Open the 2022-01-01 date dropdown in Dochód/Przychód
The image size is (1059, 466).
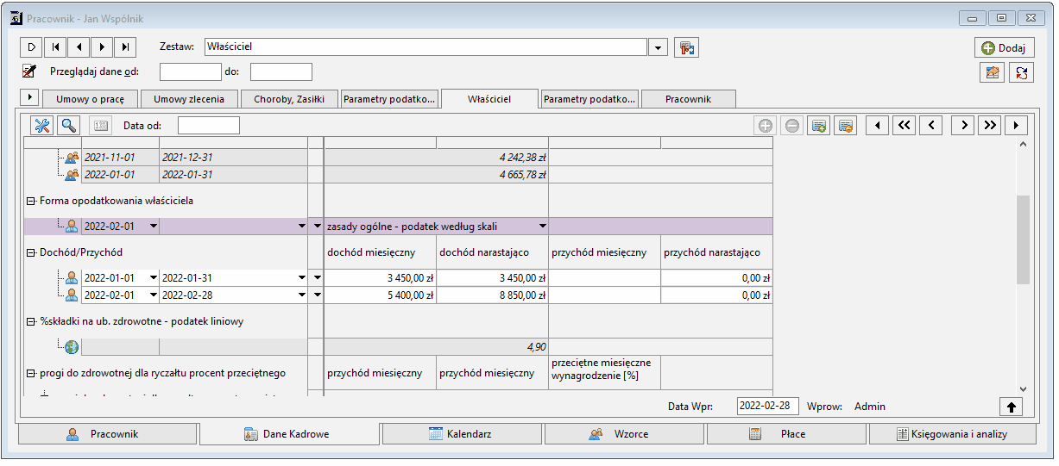(x=154, y=278)
